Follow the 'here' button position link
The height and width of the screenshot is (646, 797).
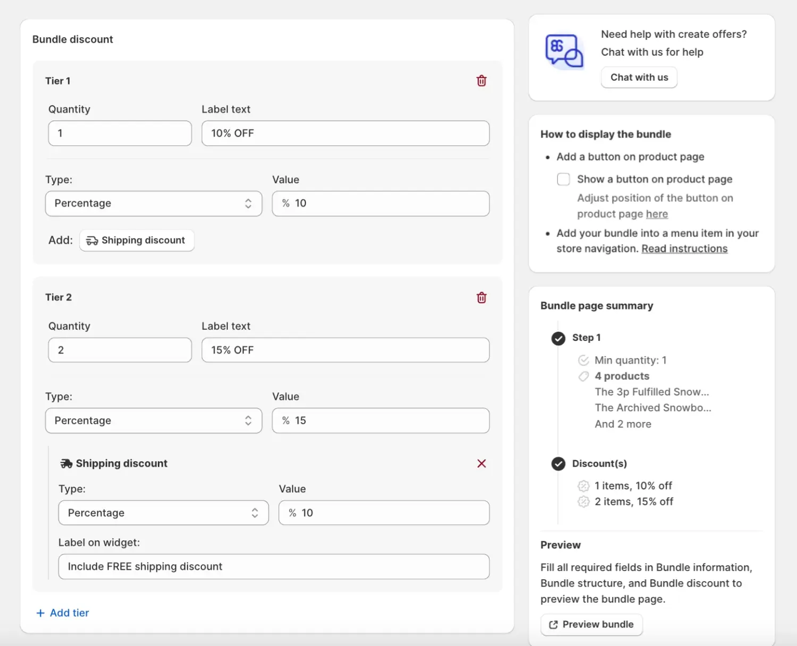coord(657,214)
